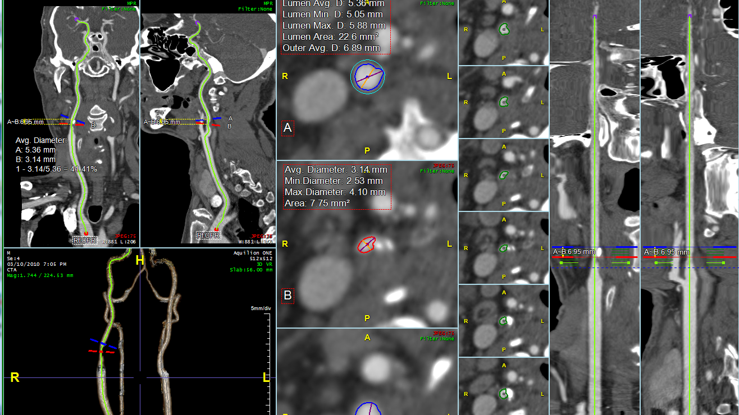739x415 pixels.
Task: Select the boxed A label in the lumen cross-section
Action: (288, 128)
